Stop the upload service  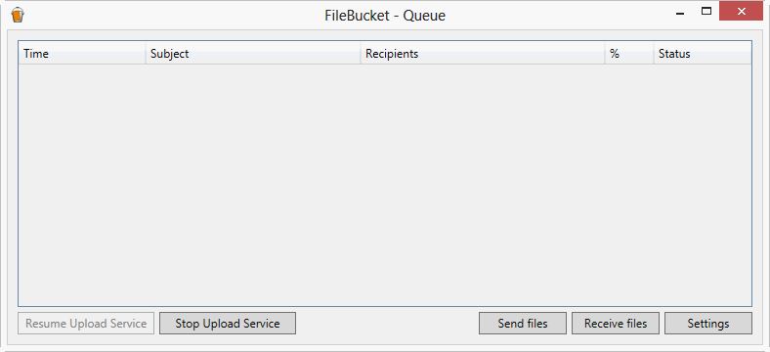[228, 324]
